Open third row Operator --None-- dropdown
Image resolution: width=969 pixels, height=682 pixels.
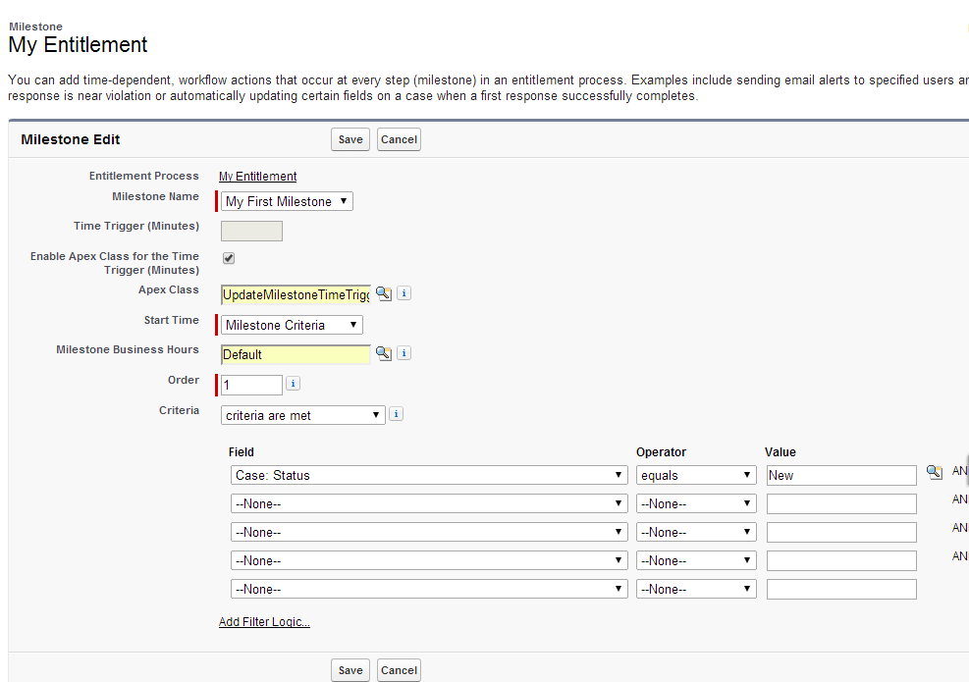[696, 532]
